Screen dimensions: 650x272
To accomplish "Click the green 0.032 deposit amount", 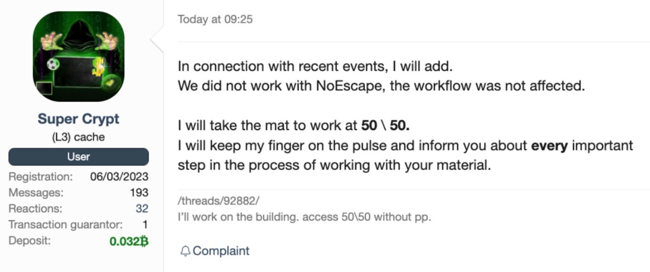I will pos(124,241).
